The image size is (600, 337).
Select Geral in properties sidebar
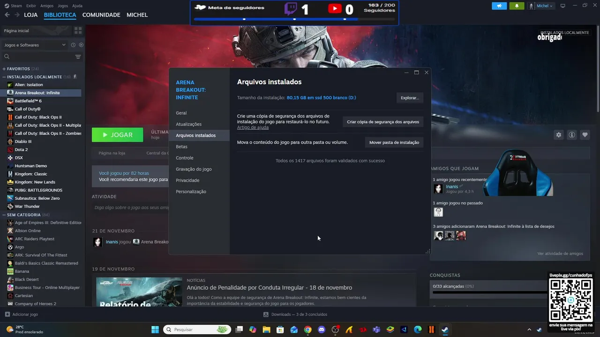point(199,113)
